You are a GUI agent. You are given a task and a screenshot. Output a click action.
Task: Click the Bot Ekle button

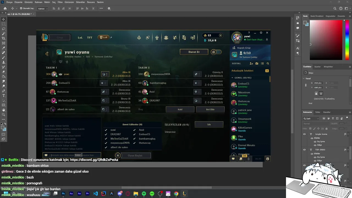point(210,109)
